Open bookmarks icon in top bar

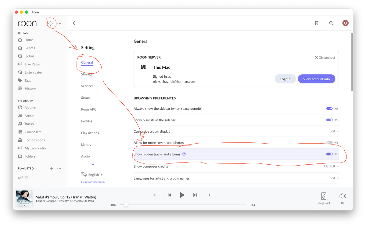coord(317,23)
